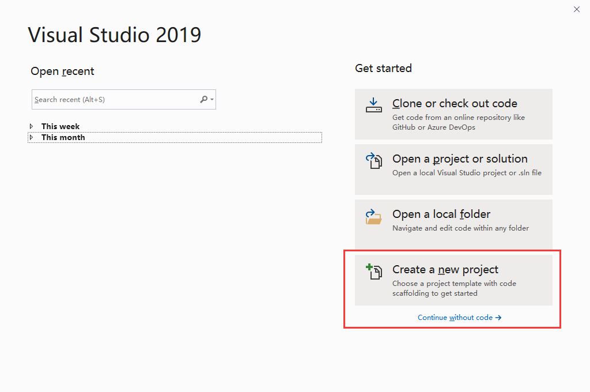This screenshot has width=590, height=392.
Task: Open the search options dropdown arrow
Action: click(212, 99)
